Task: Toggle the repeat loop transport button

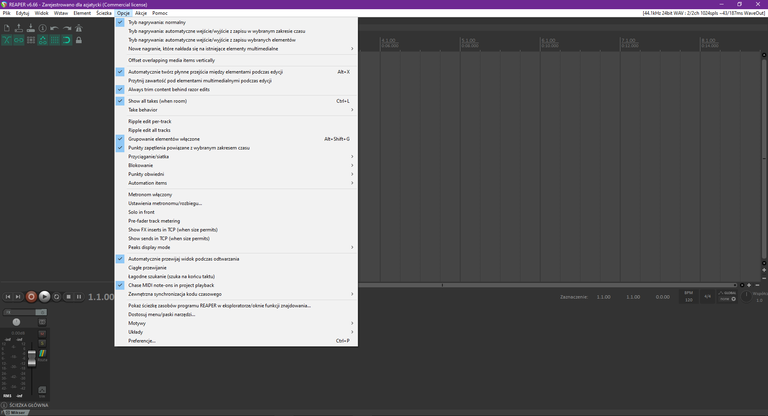Action: [x=57, y=297]
